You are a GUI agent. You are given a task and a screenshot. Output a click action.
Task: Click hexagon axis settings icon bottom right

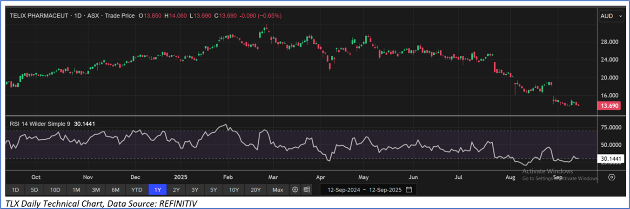pos(612,177)
